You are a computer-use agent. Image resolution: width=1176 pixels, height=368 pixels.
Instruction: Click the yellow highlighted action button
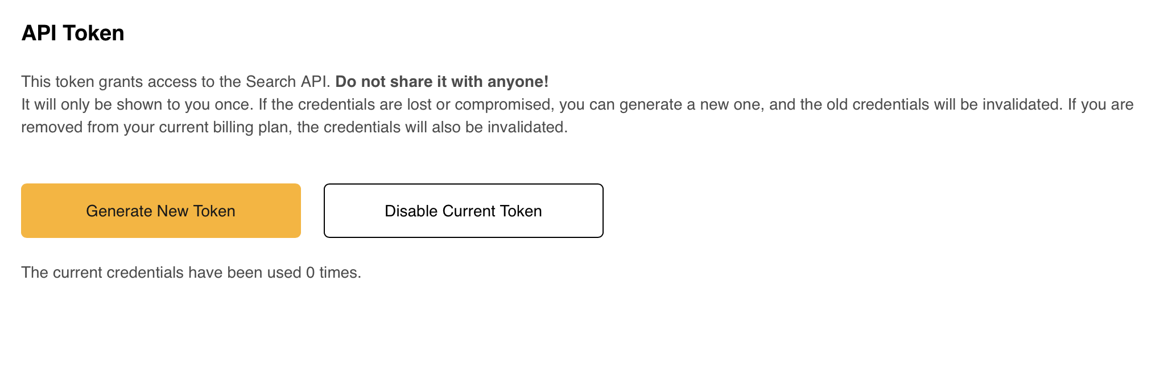160,211
